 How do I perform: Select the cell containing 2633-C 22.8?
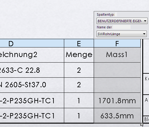click(x=32, y=70)
